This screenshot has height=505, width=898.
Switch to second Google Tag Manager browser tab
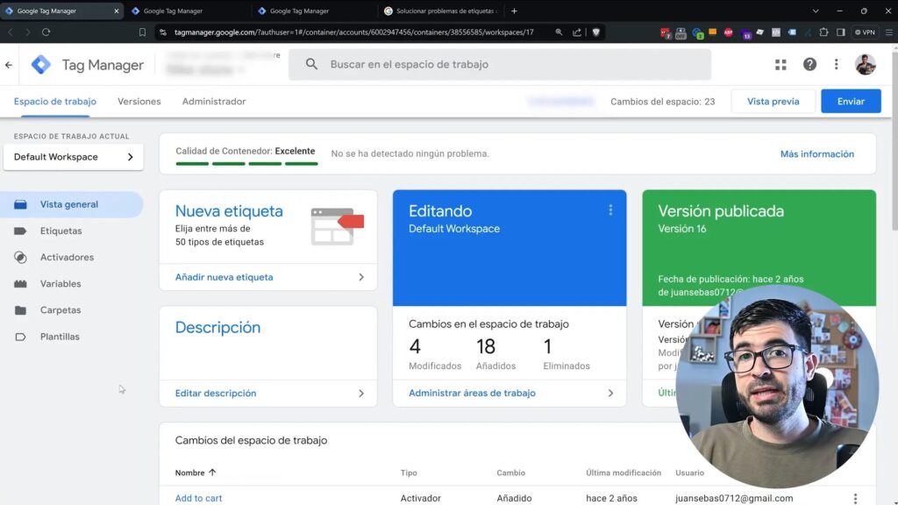pyautogui.click(x=188, y=11)
